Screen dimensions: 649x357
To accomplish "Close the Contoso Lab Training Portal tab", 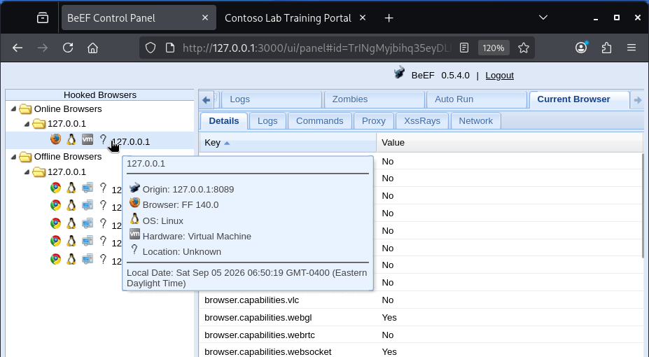I will 363,17.
